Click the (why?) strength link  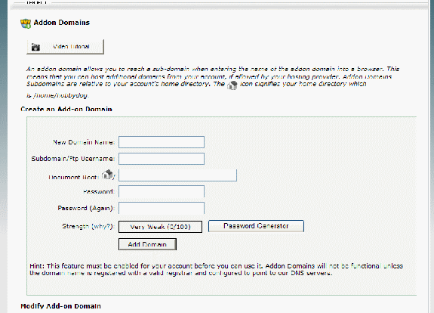coord(102,227)
